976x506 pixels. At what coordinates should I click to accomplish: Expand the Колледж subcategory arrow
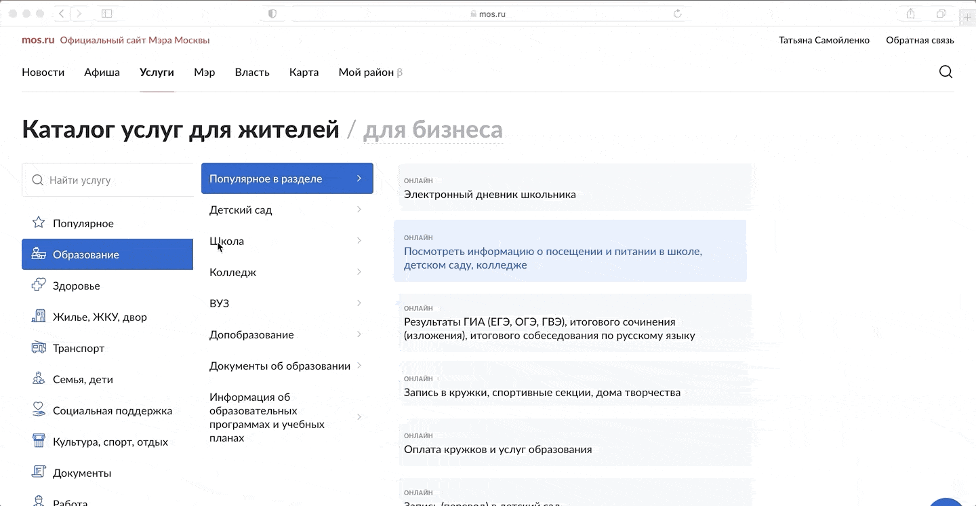[359, 272]
